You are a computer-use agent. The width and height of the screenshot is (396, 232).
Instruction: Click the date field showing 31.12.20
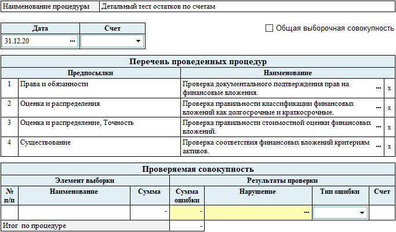tap(40, 41)
